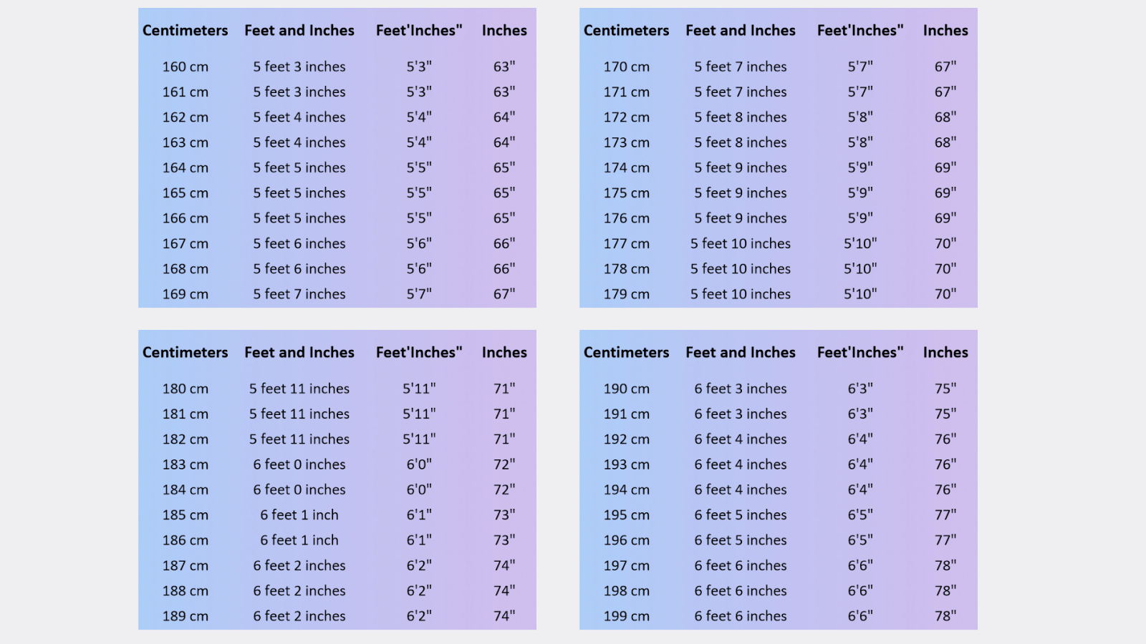Viewport: 1146px width, 644px height.
Task: Select the 6'1" value for 185 cm
Action: click(x=419, y=514)
